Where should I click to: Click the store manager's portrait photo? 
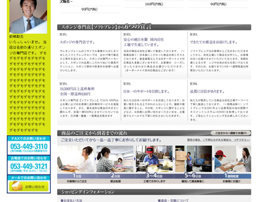[x=28, y=17]
